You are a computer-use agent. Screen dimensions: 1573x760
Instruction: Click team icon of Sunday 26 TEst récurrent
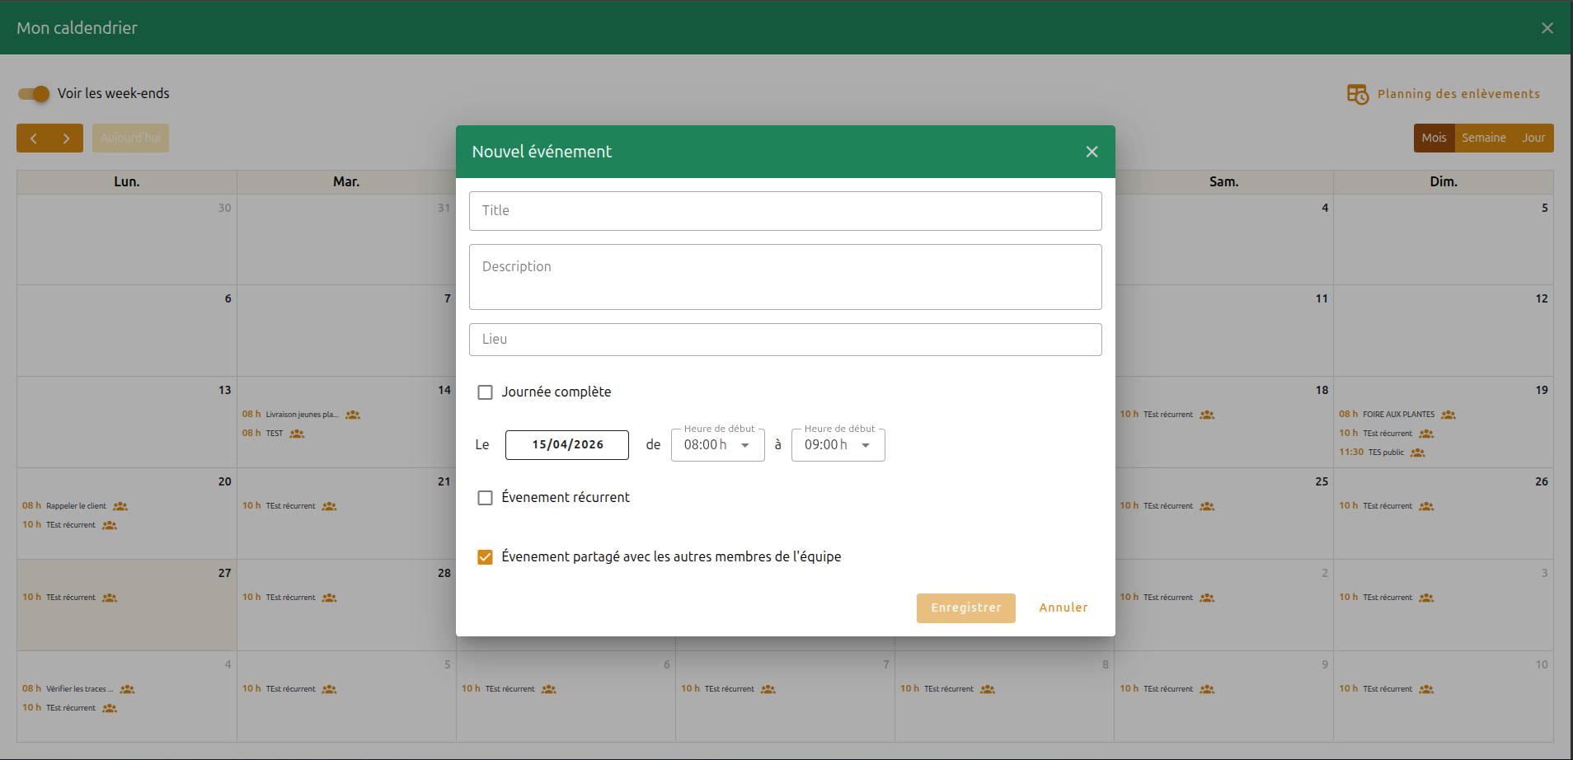(x=1426, y=506)
